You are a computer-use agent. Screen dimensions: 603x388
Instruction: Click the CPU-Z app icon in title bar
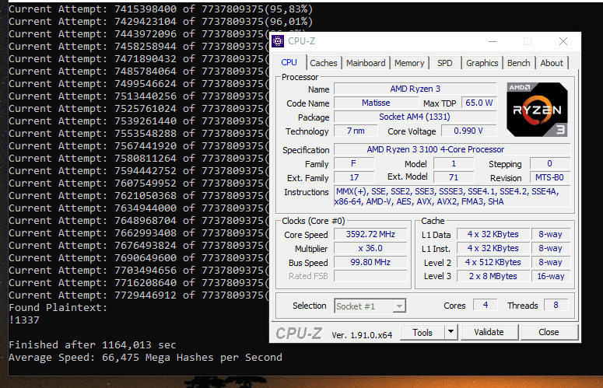tap(278, 41)
